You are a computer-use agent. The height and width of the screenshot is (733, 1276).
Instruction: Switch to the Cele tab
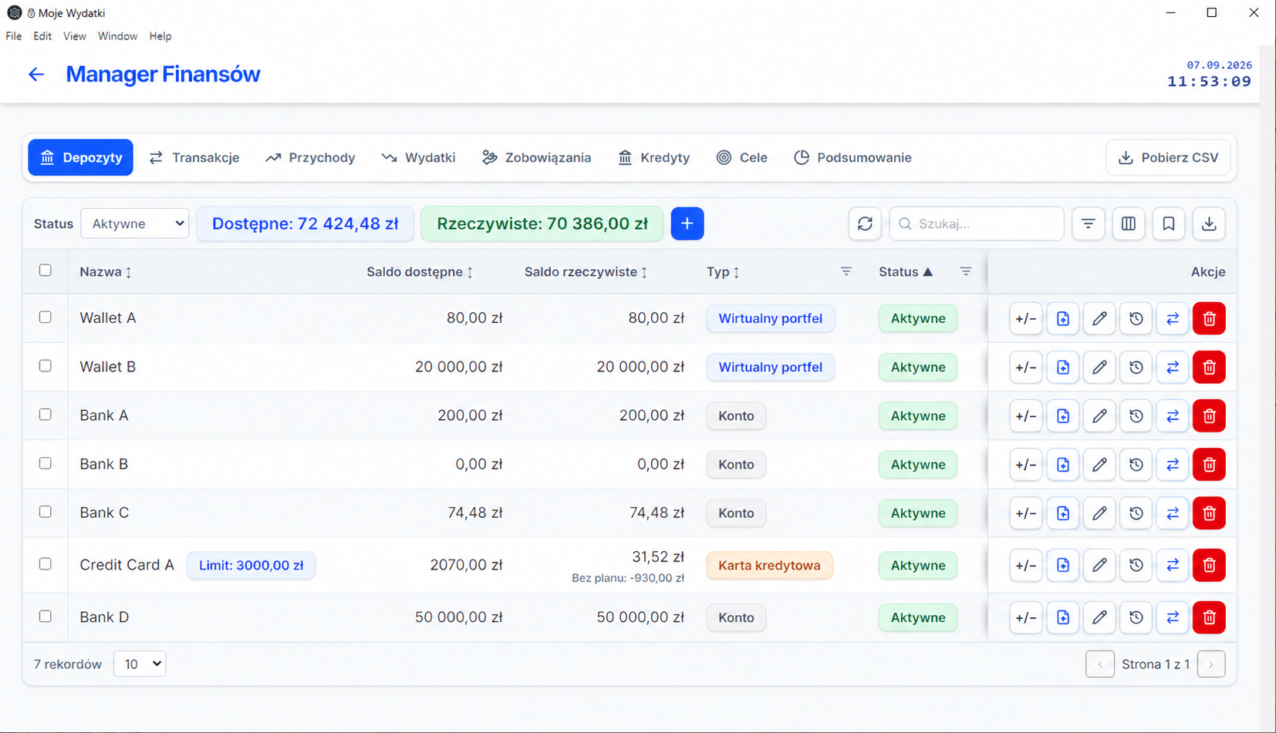tap(742, 157)
